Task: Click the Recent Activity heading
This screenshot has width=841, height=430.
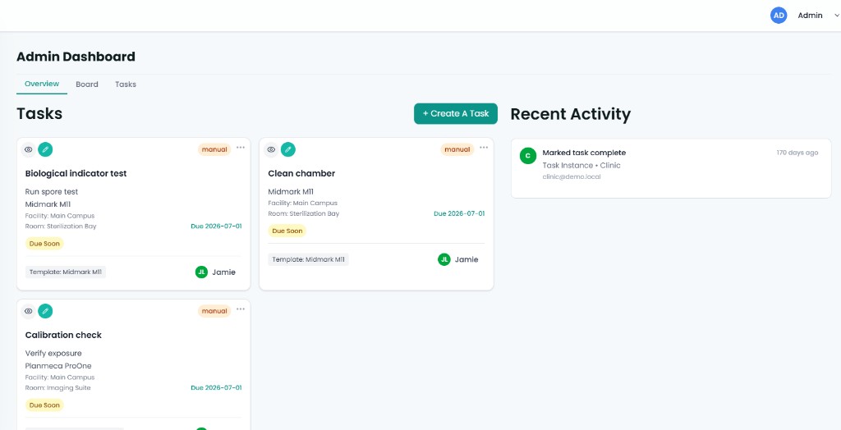Action: pos(571,114)
